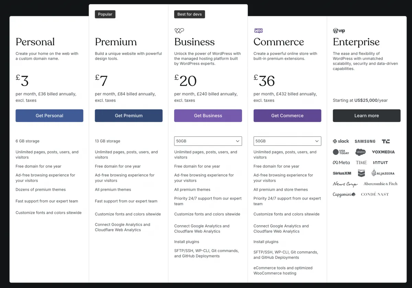Click the Woo badge above Commerce
The width and height of the screenshot is (412, 288).
pos(259,31)
